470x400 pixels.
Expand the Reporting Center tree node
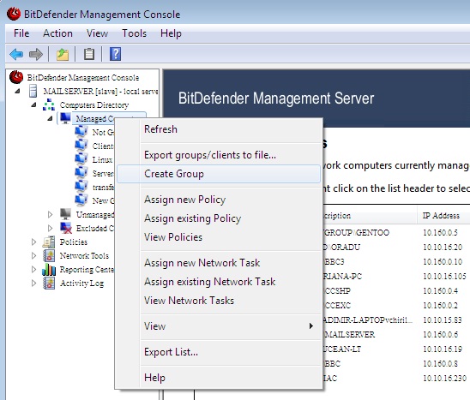[33, 270]
